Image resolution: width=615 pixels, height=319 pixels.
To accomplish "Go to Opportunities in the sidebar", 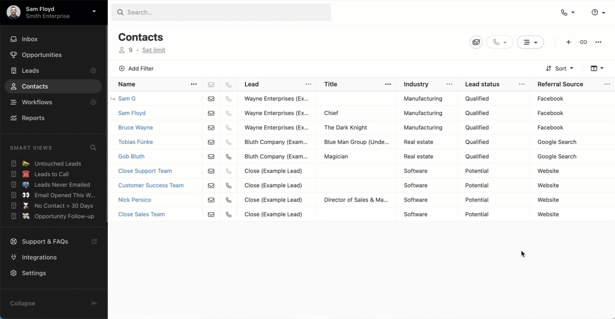I will coord(42,55).
